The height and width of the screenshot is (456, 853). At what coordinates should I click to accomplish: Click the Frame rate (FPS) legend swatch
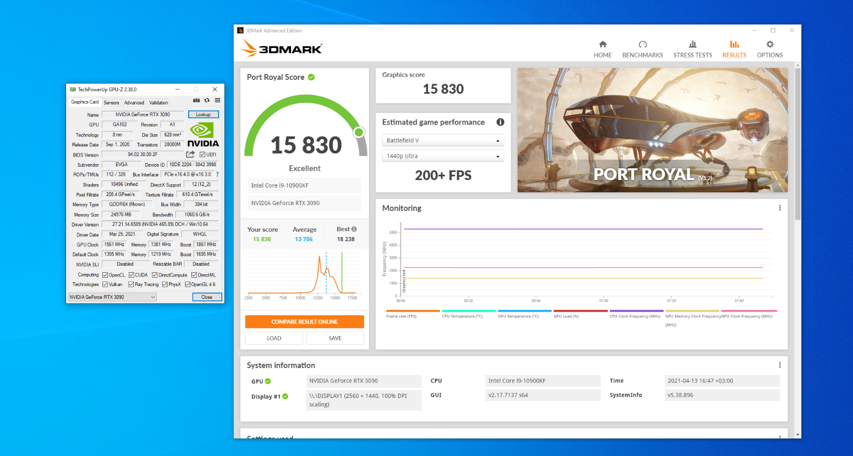coord(413,311)
